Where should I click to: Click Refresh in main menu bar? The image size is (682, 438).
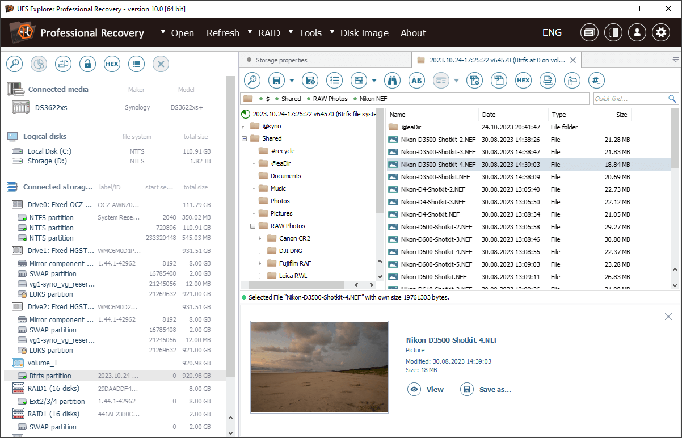tap(222, 33)
